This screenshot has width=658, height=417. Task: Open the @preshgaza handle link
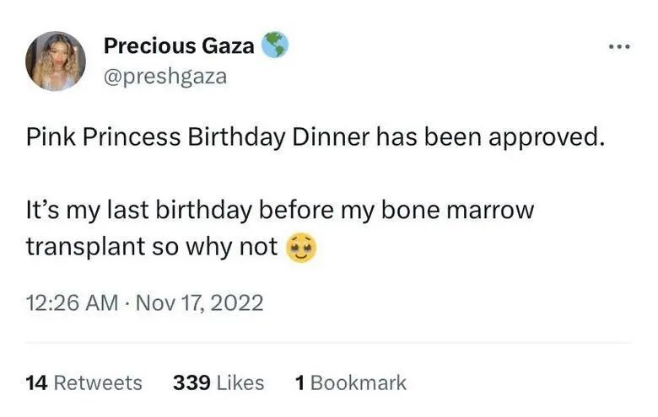(x=164, y=77)
